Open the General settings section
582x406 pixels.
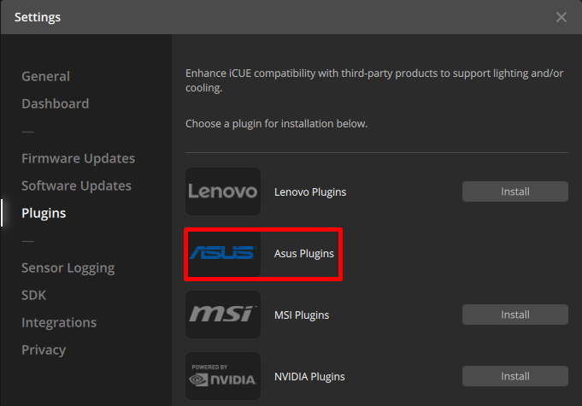point(45,76)
